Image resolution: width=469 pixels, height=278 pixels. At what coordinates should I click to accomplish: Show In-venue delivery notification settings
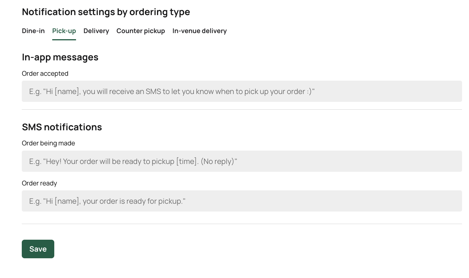[x=199, y=31]
